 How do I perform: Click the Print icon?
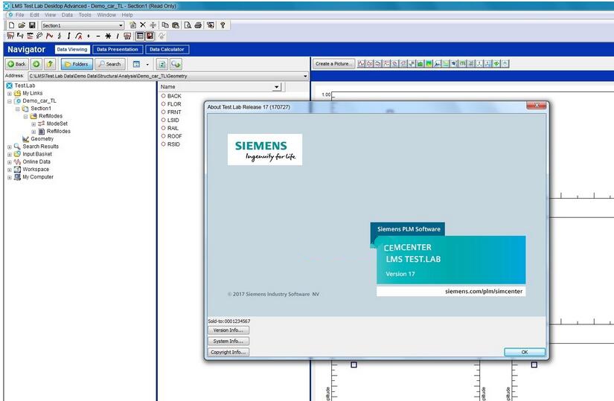(198, 25)
